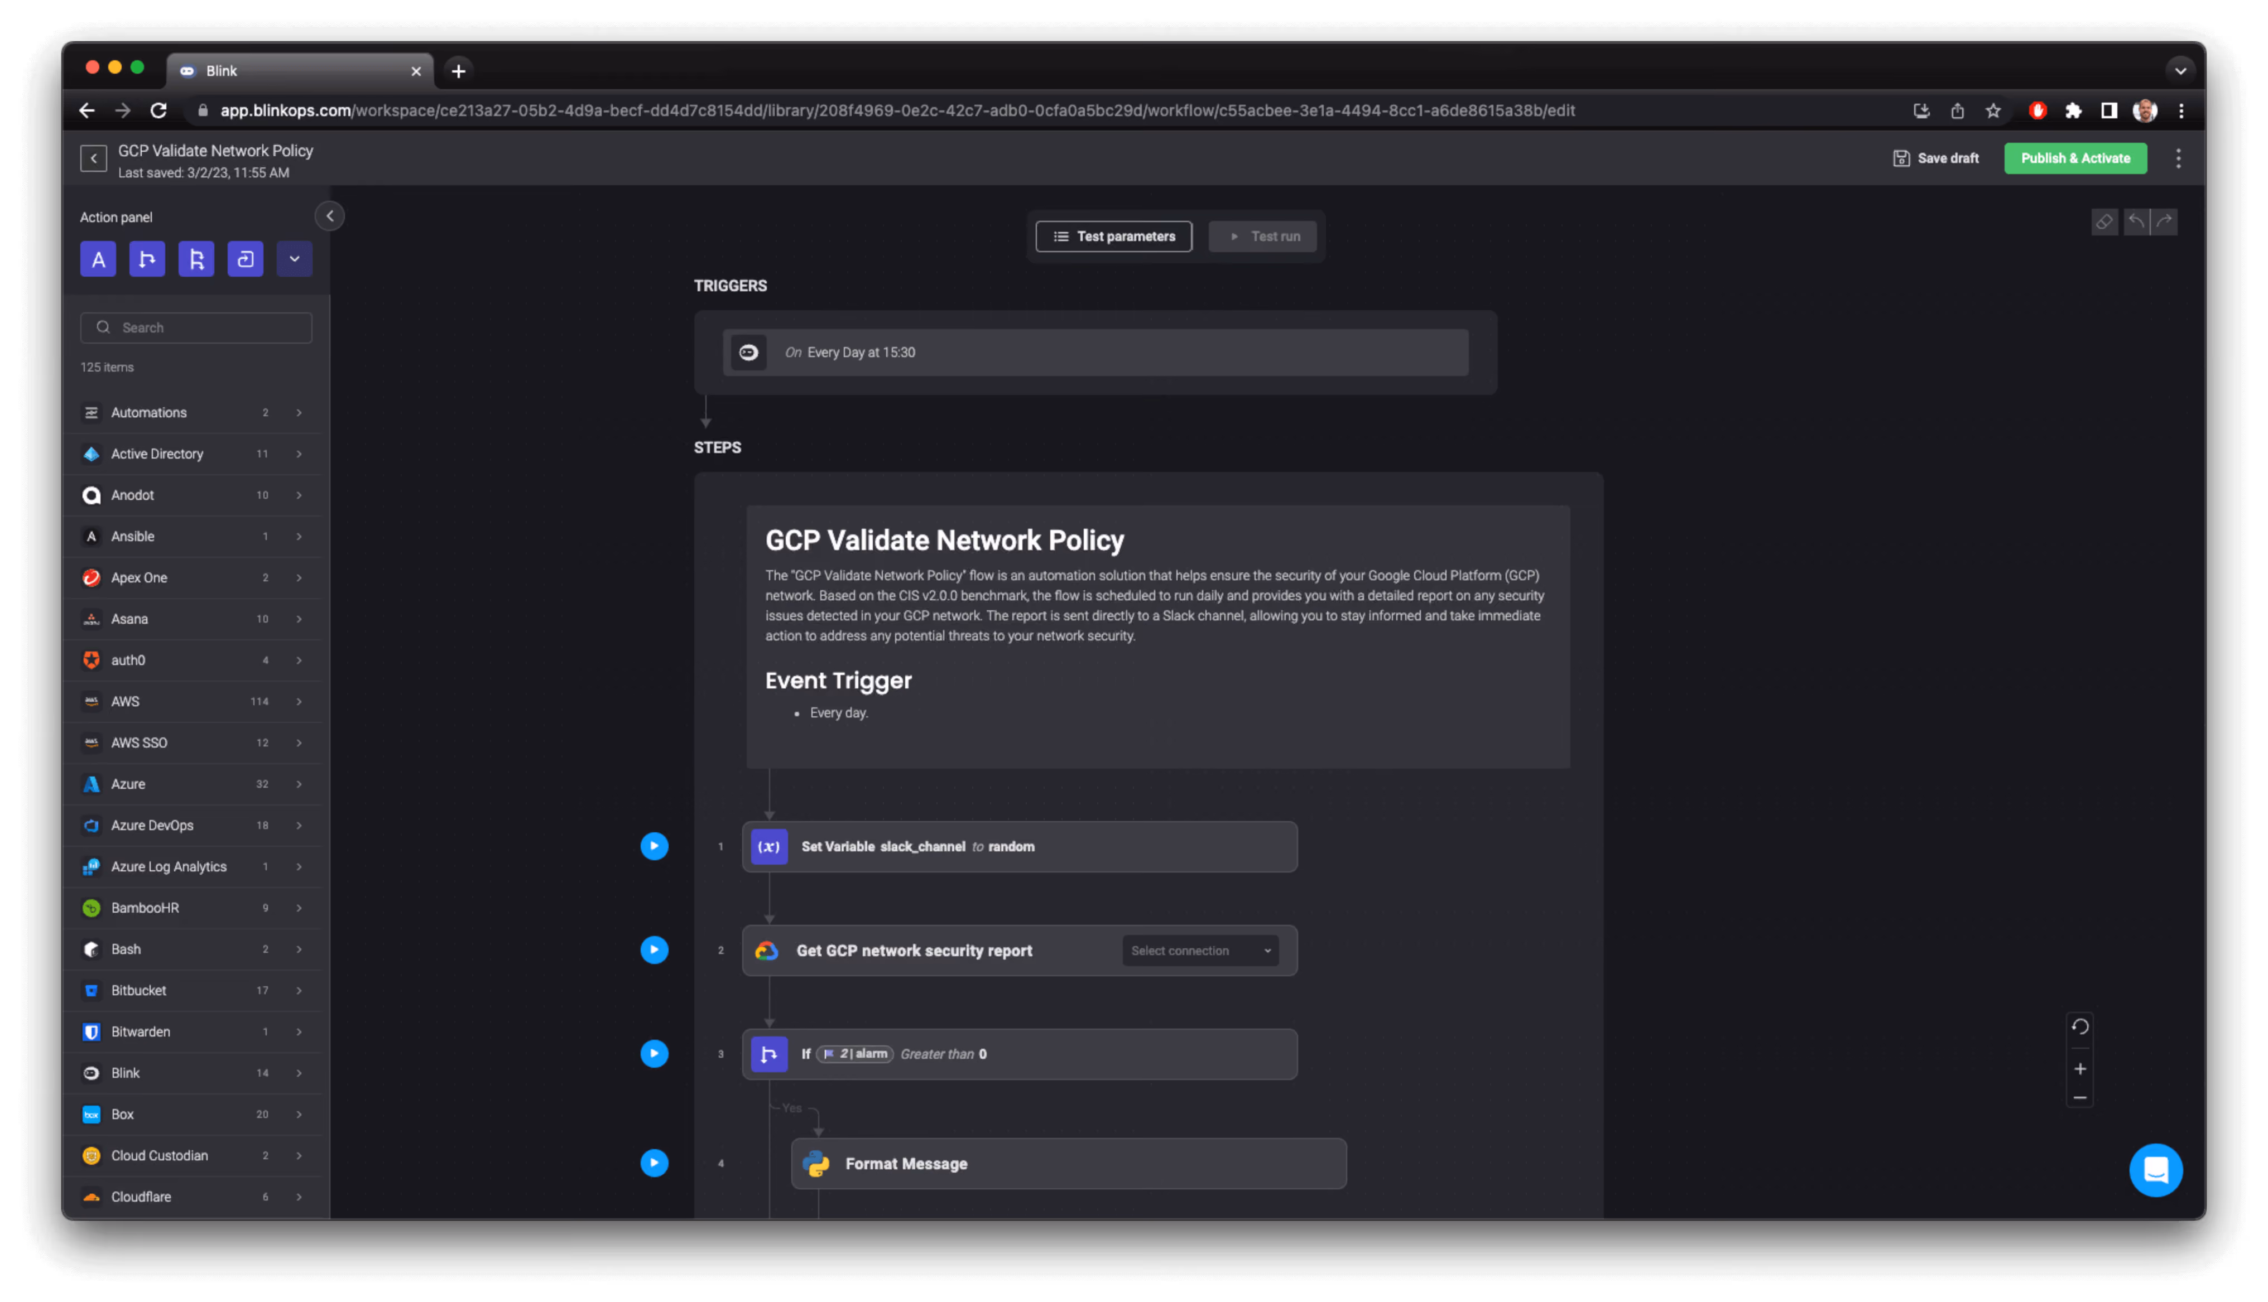Zoom in on the workflow canvas
This screenshot has width=2268, height=1302.
click(2081, 1069)
